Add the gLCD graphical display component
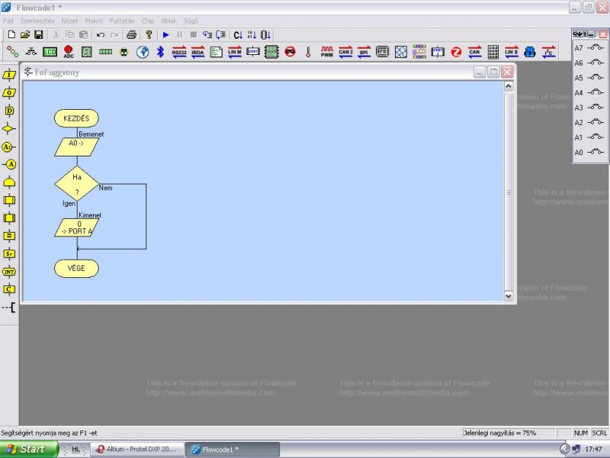The height and width of the screenshot is (458, 610). pos(419,52)
